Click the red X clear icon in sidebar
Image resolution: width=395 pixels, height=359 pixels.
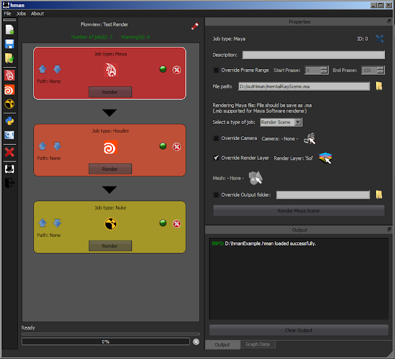(x=10, y=152)
